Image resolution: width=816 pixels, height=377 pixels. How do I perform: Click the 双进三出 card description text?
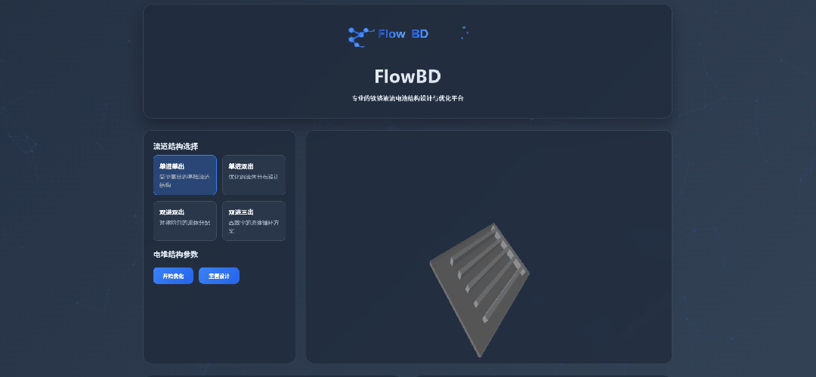[253, 227]
